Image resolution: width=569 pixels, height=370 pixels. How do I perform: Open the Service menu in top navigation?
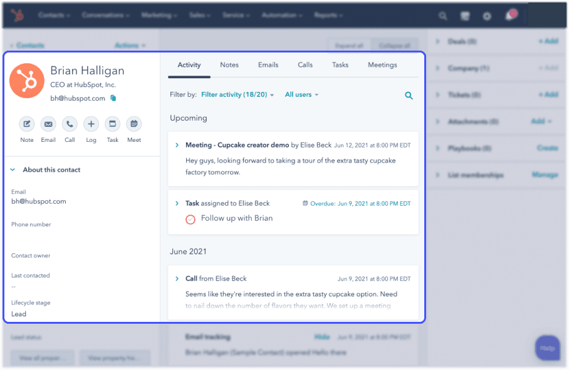click(236, 15)
